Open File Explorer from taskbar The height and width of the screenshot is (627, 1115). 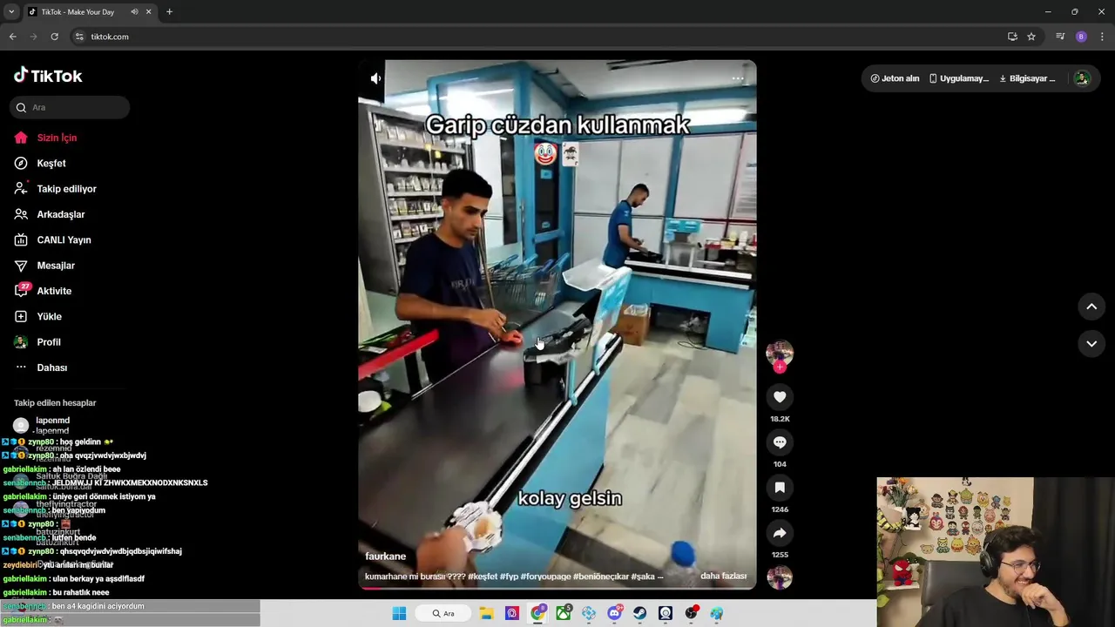[x=487, y=613]
